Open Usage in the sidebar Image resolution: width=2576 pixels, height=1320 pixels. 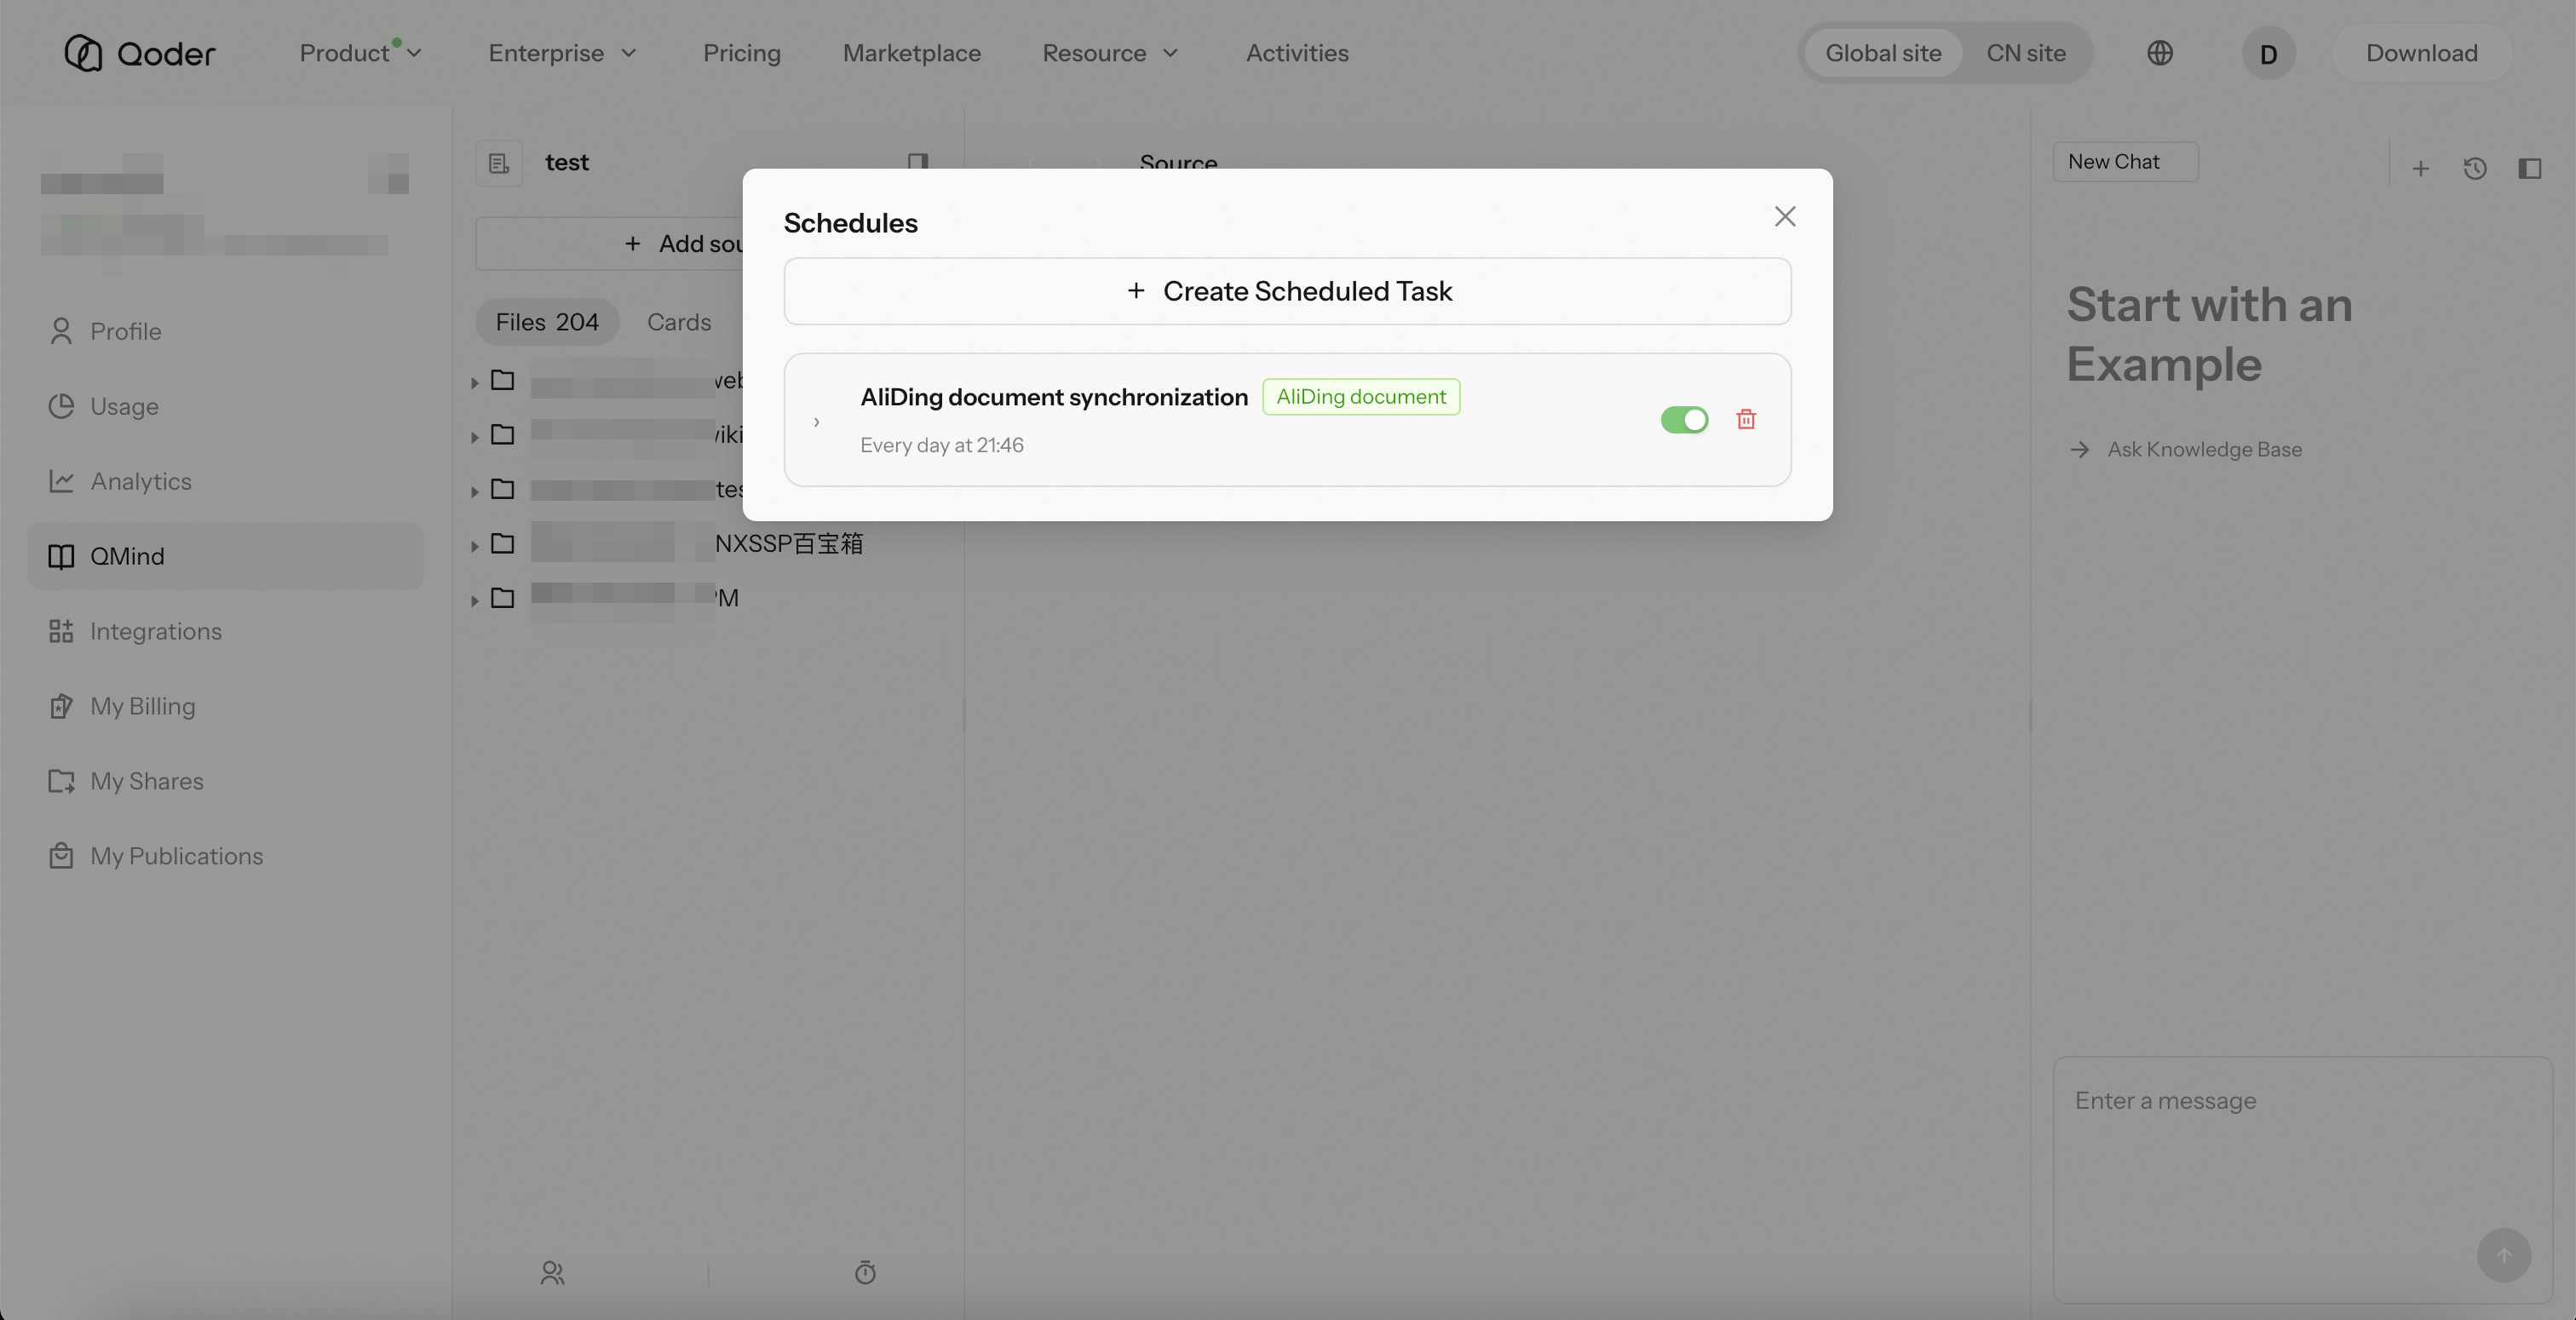tap(225, 406)
